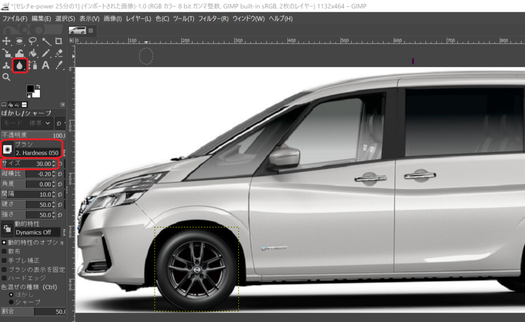The width and height of the screenshot is (525, 322).
Task: Pick the Bucket Fill tool
Action: coord(32,53)
